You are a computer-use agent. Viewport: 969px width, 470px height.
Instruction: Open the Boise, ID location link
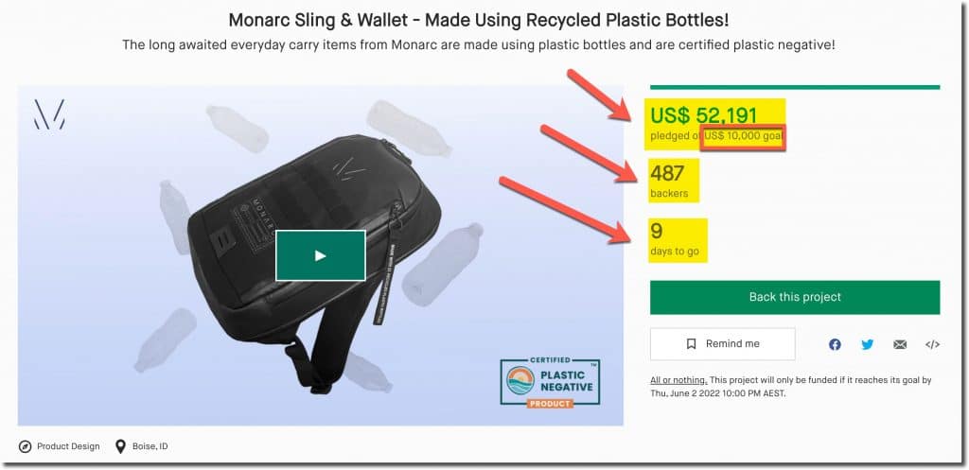150,446
